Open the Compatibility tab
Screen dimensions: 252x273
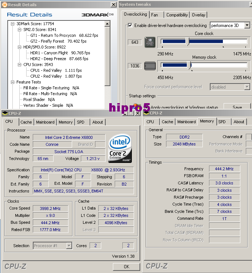(x=177, y=15)
